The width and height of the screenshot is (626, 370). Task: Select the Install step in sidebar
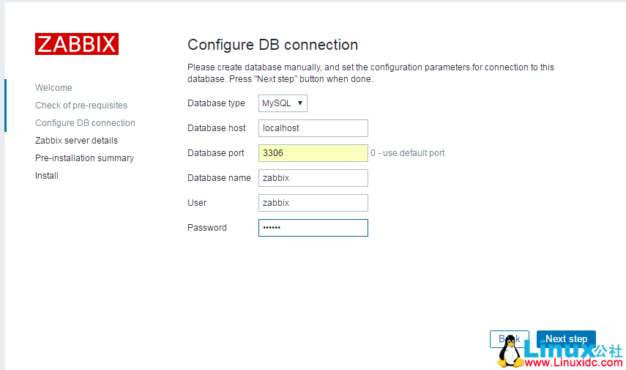[x=47, y=176]
